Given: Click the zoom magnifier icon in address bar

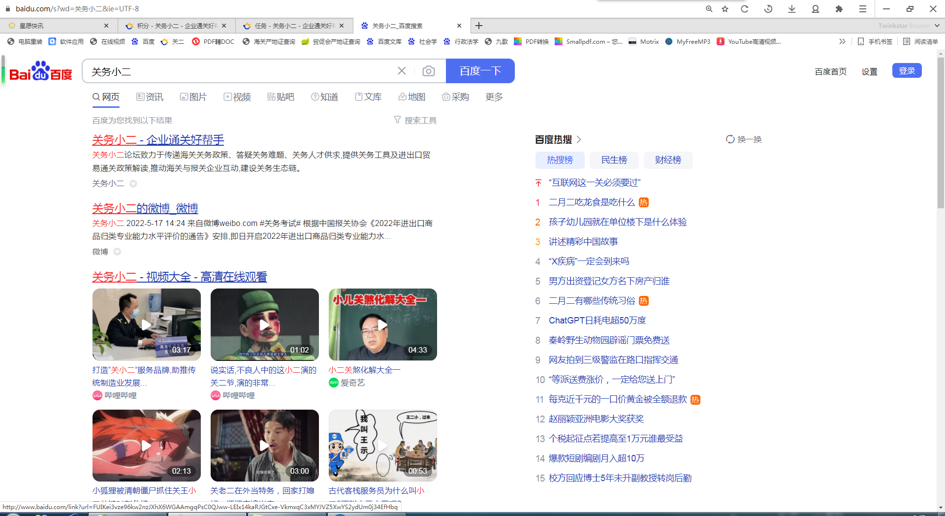Looking at the screenshot, I should coord(709,9).
